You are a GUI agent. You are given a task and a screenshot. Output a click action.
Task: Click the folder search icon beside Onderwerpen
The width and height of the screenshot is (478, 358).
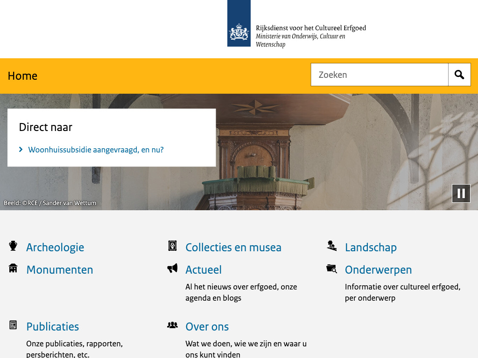331,268
